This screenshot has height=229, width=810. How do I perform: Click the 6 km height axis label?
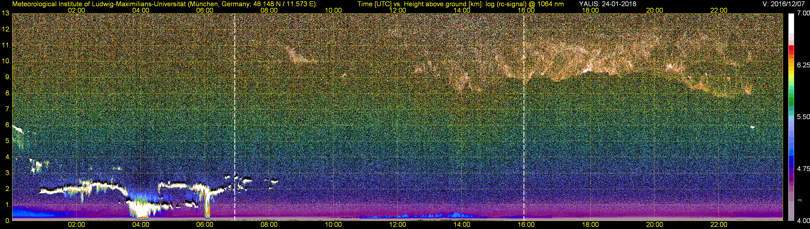(x=8, y=125)
